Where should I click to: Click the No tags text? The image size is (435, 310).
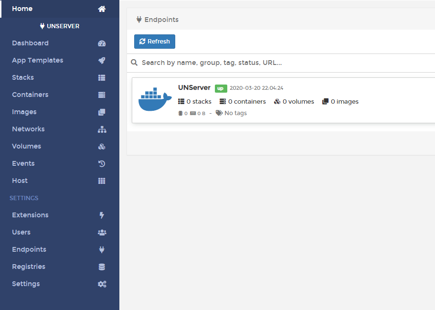click(235, 113)
